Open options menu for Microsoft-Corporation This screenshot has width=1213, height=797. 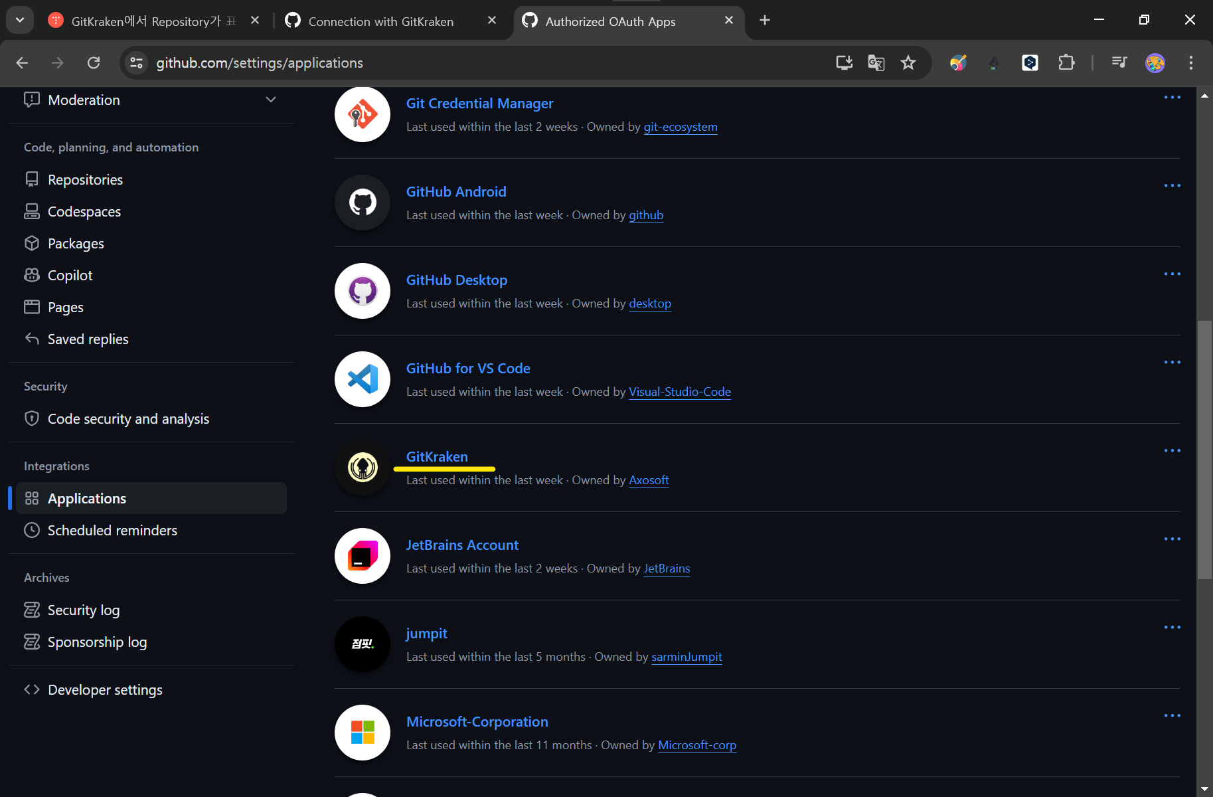tap(1173, 716)
